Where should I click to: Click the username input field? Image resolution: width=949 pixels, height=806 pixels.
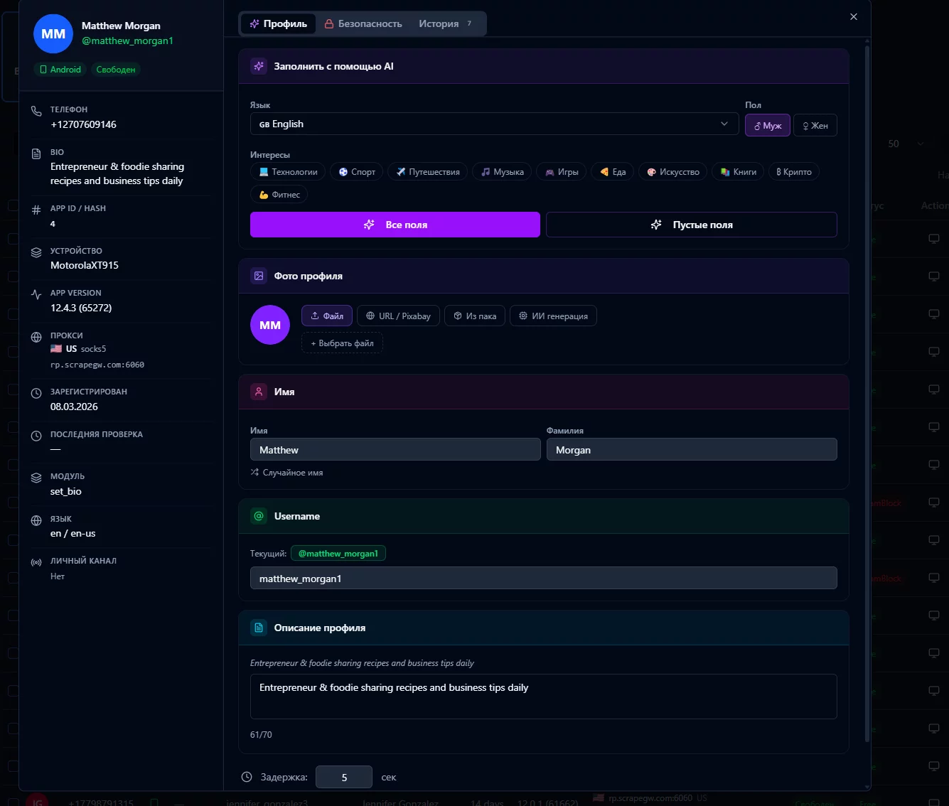pos(543,579)
